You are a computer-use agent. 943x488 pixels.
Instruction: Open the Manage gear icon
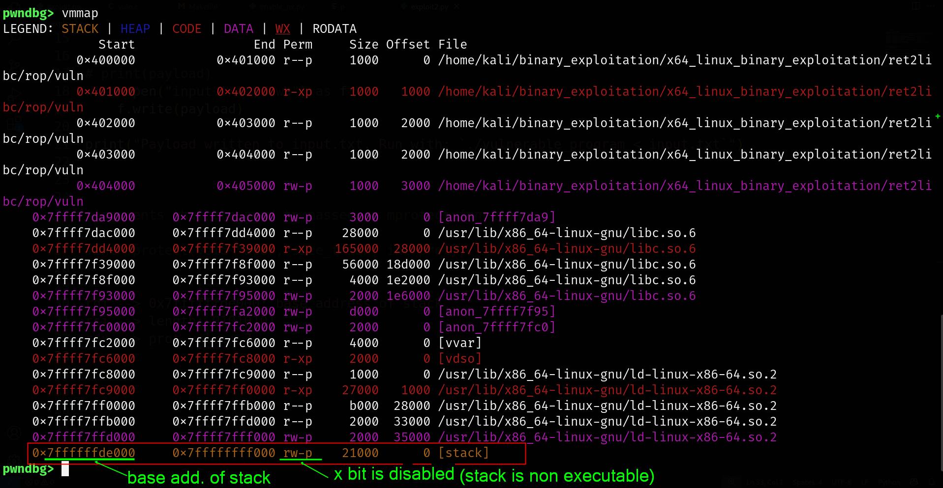(x=14, y=461)
